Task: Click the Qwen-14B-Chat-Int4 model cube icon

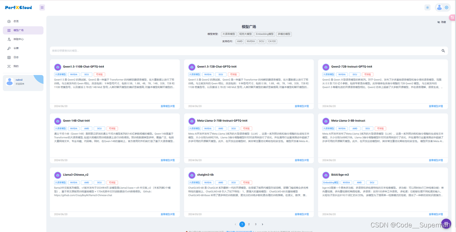Action: [58, 121]
